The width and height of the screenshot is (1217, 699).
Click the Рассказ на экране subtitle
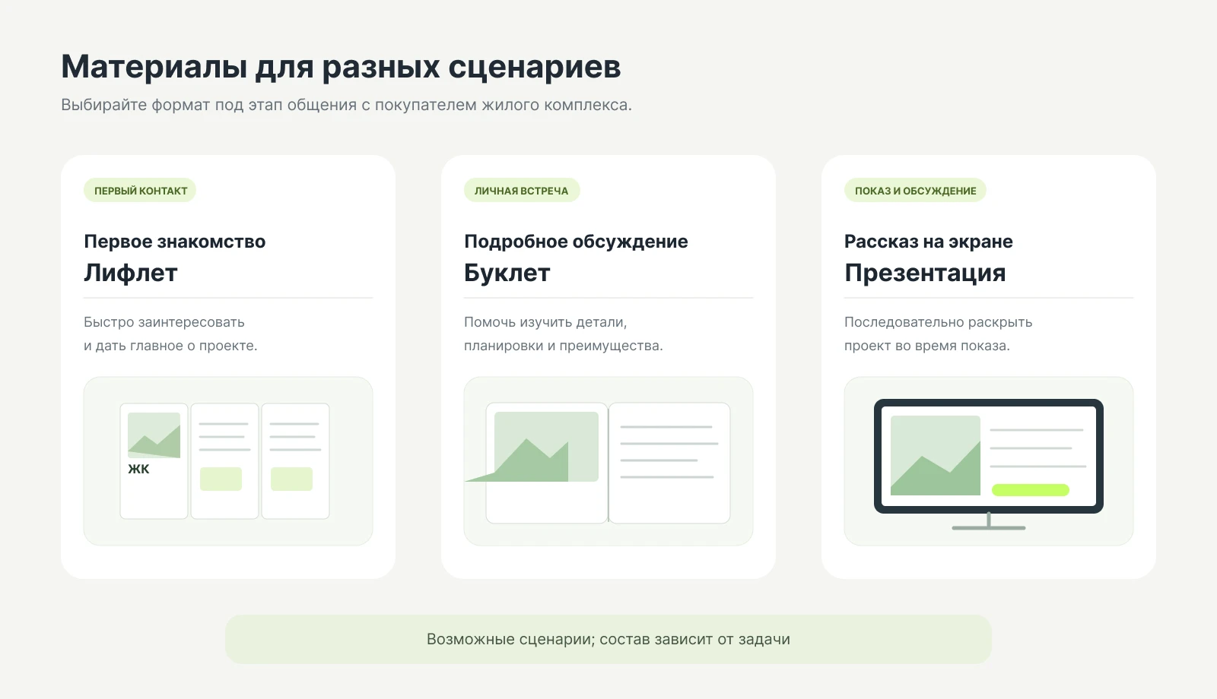pos(929,242)
